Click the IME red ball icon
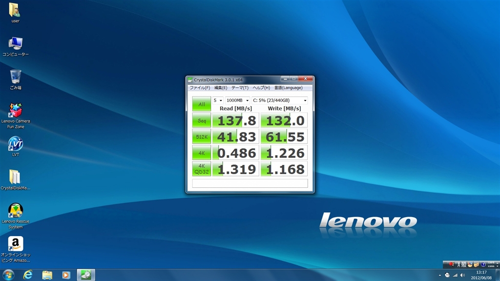This screenshot has width=500, height=281. [451, 264]
